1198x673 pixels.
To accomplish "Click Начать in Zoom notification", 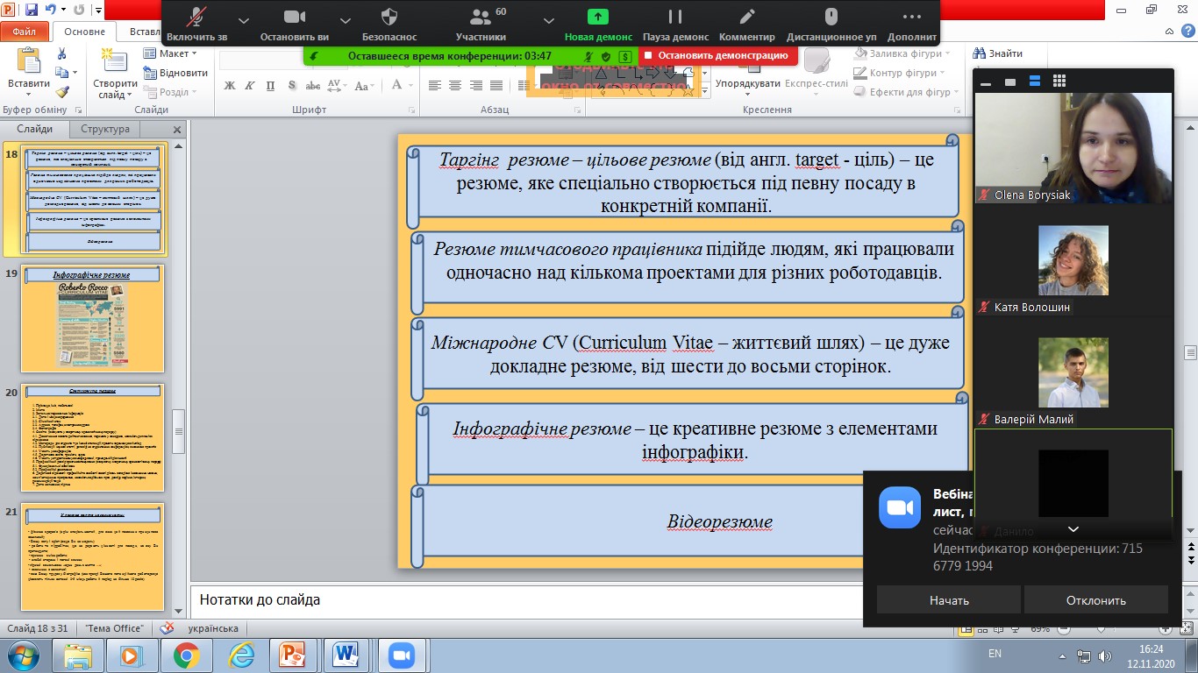I will (949, 600).
